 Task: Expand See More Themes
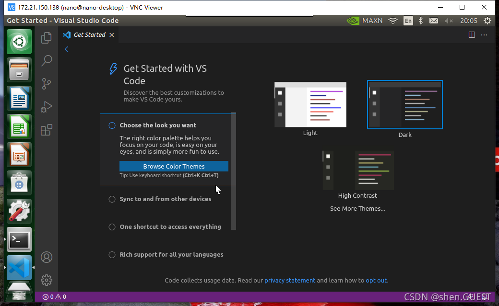click(x=357, y=208)
